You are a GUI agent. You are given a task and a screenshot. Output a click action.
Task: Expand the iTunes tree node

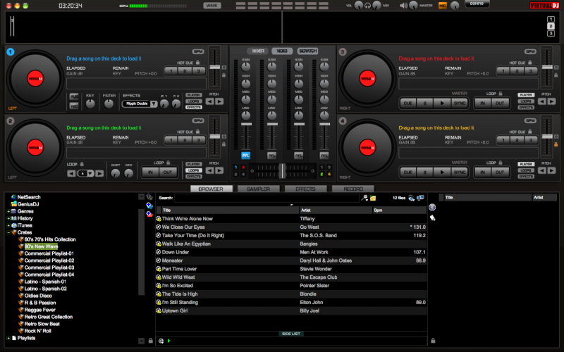click(x=8, y=225)
